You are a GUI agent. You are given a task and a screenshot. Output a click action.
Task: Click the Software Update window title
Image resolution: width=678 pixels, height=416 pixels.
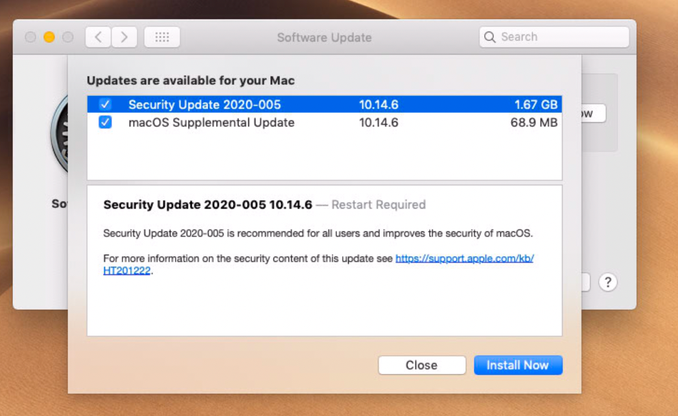pyautogui.click(x=324, y=38)
